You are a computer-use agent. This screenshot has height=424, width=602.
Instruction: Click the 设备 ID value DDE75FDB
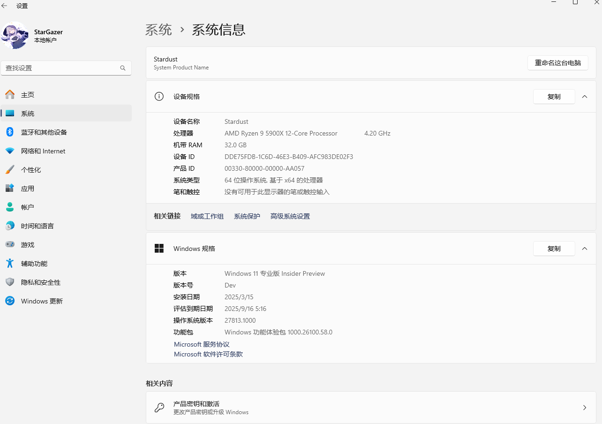point(289,157)
